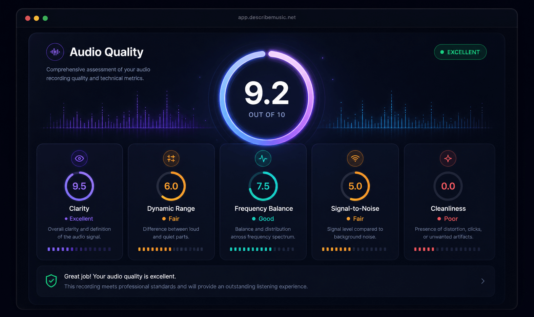534x317 pixels.
Task: Click the 6.0 Dynamic Range score ring
Action: point(171,186)
